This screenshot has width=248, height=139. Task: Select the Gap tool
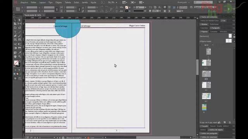coord(19,24)
